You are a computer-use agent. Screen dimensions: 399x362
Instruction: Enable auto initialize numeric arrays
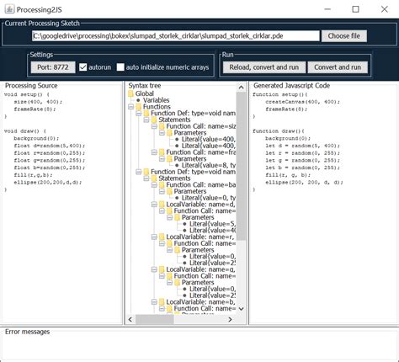tap(120, 67)
